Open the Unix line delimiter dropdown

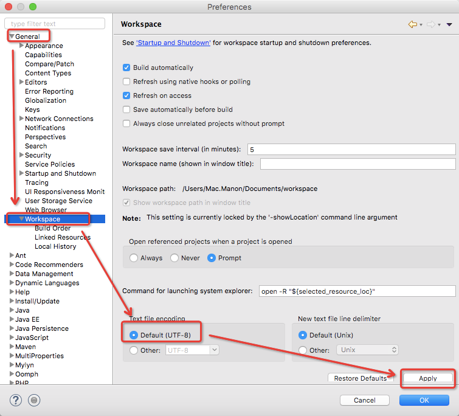tap(367, 350)
